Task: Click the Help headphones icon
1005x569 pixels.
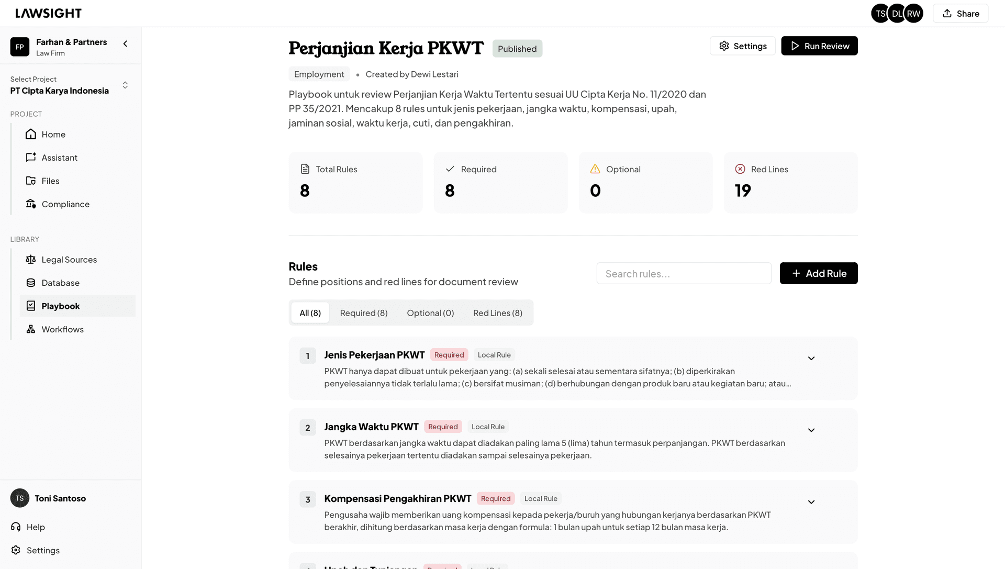Action: [x=15, y=527]
